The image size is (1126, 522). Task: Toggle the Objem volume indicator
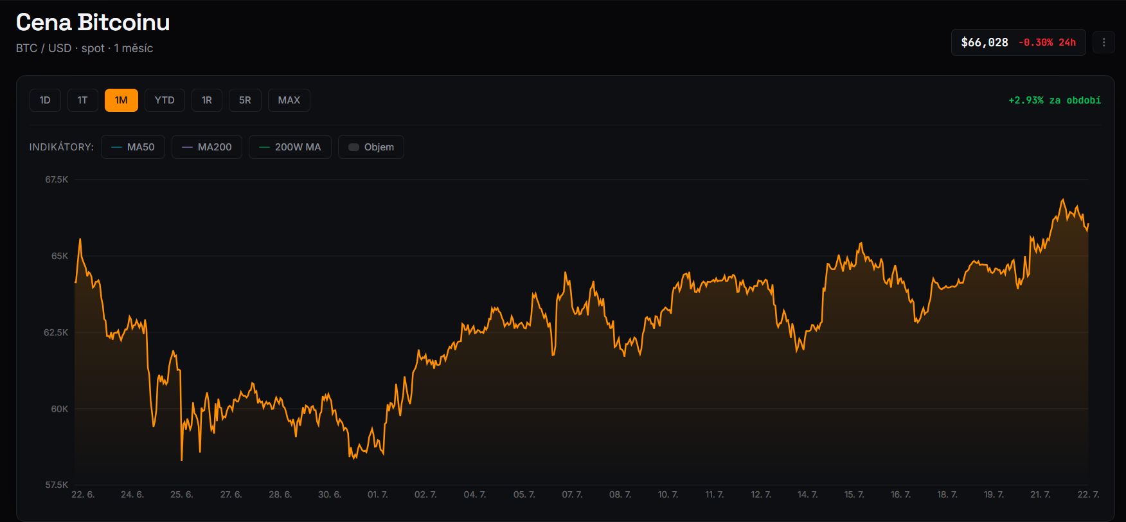click(371, 147)
